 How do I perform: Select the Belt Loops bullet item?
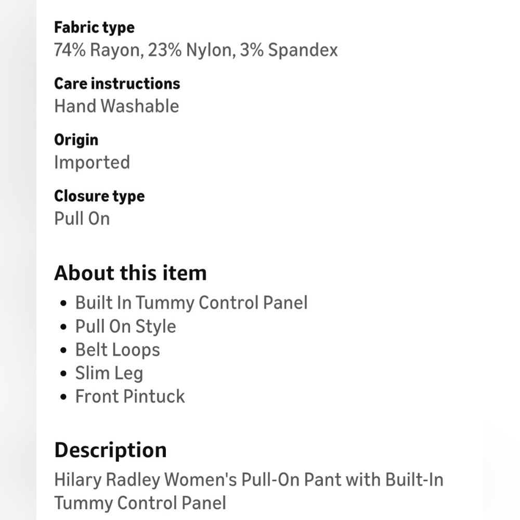(x=118, y=350)
